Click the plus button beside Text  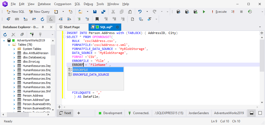pos(79,113)
